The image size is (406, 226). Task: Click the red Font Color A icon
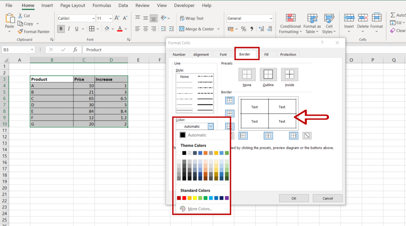click(120, 29)
